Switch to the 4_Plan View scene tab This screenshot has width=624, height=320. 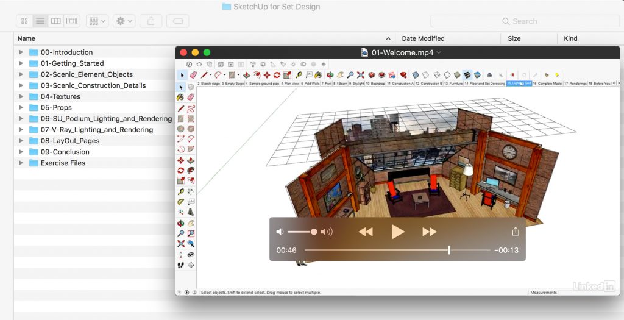tap(290, 84)
